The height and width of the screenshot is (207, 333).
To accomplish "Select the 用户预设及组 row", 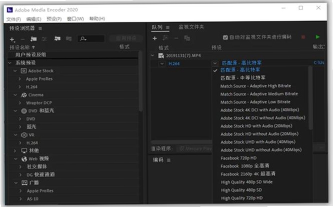I will point(73,55).
